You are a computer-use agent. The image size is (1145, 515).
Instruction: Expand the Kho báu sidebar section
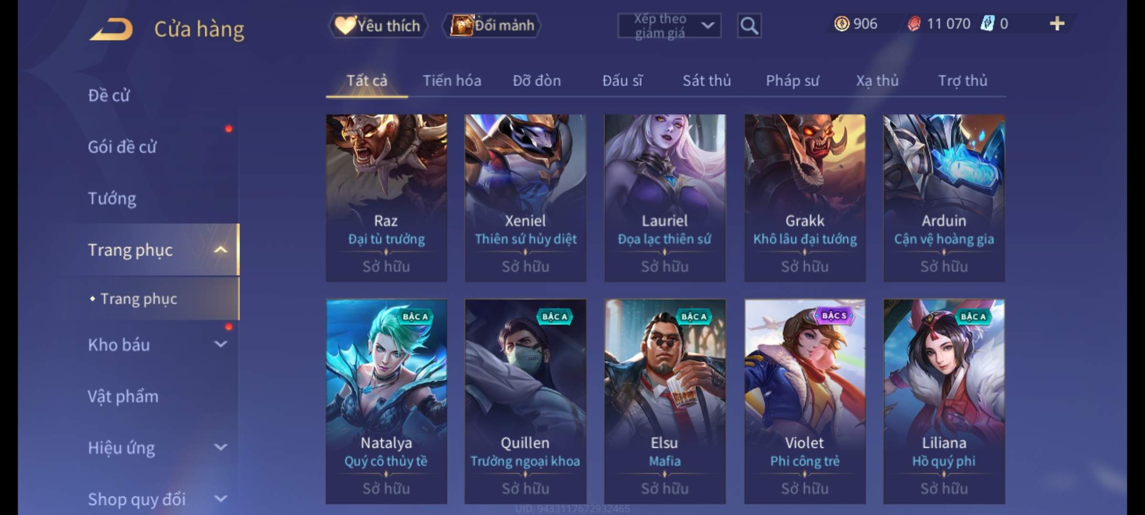point(220,344)
